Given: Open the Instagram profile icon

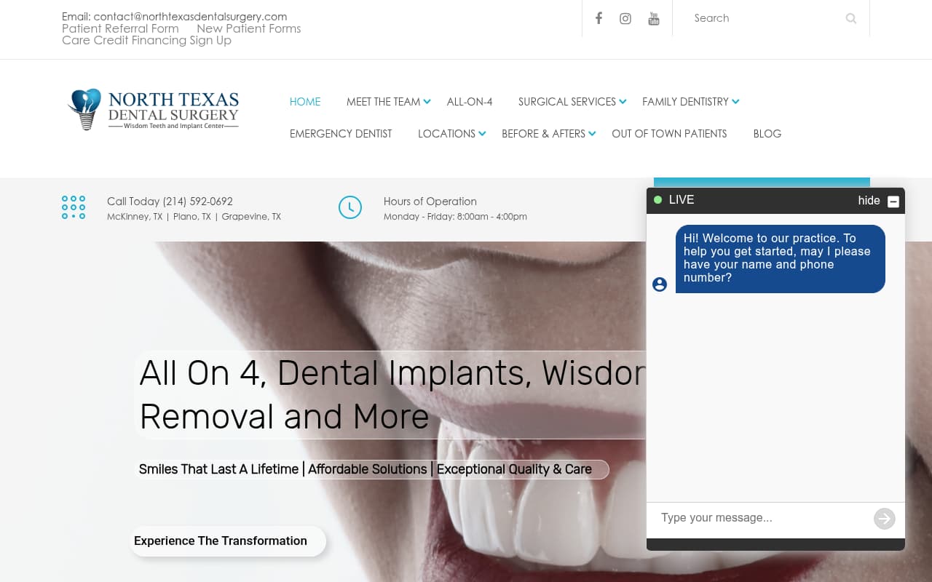Looking at the screenshot, I should pos(625,18).
